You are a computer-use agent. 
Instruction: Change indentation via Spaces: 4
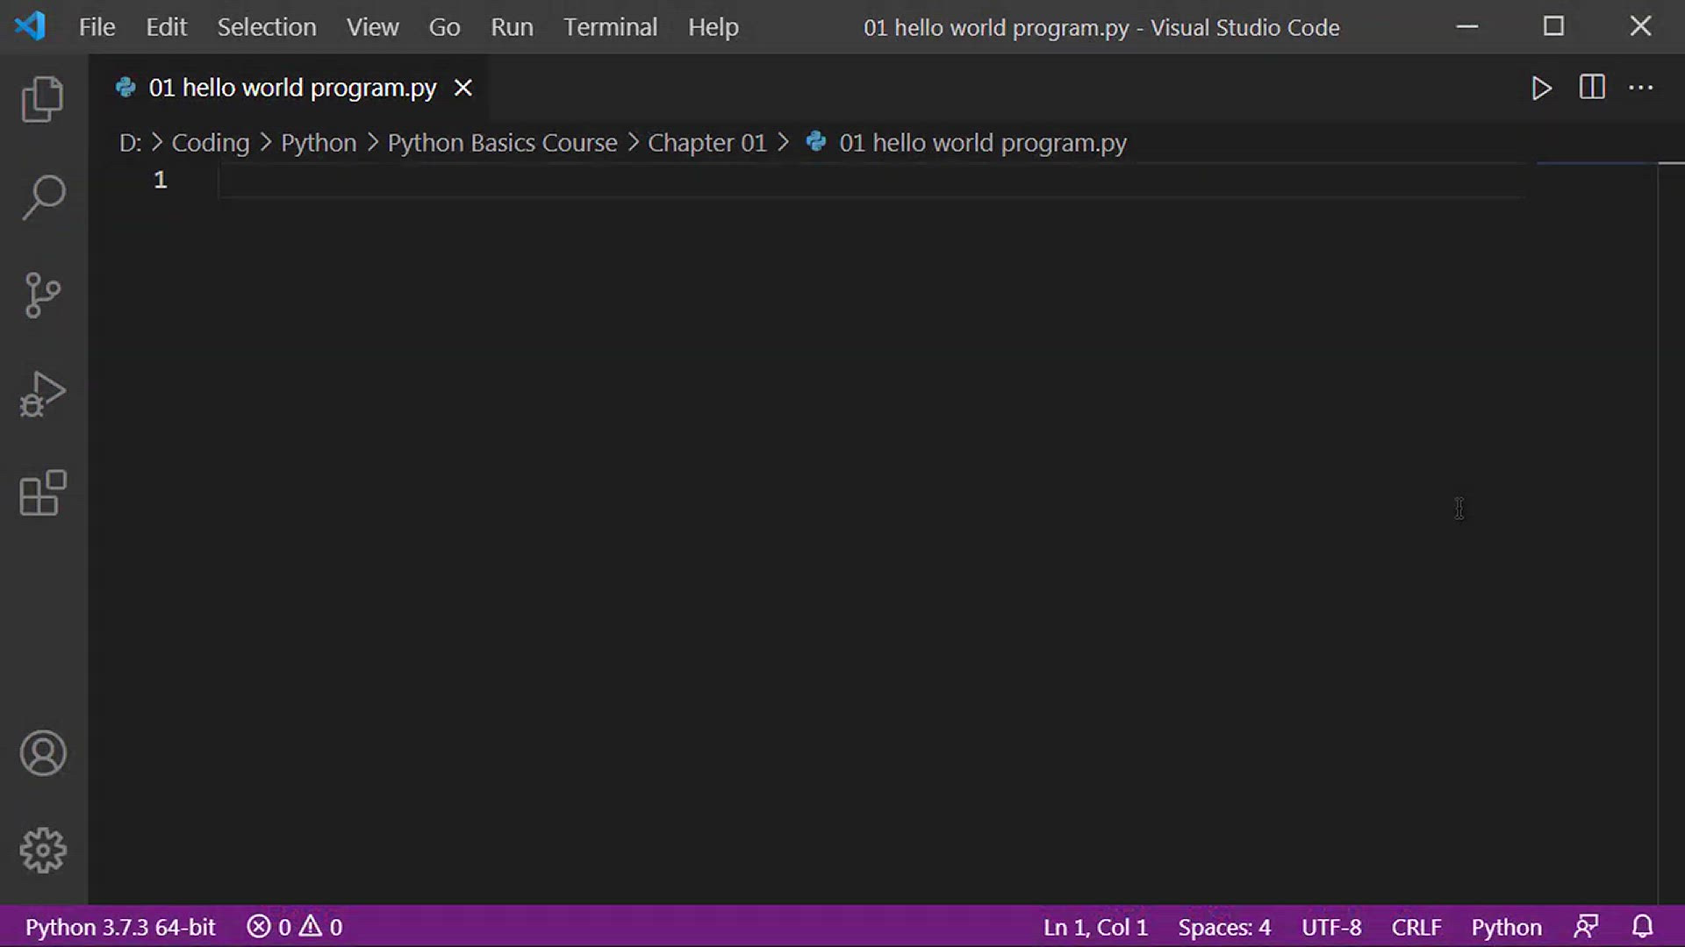click(x=1224, y=927)
